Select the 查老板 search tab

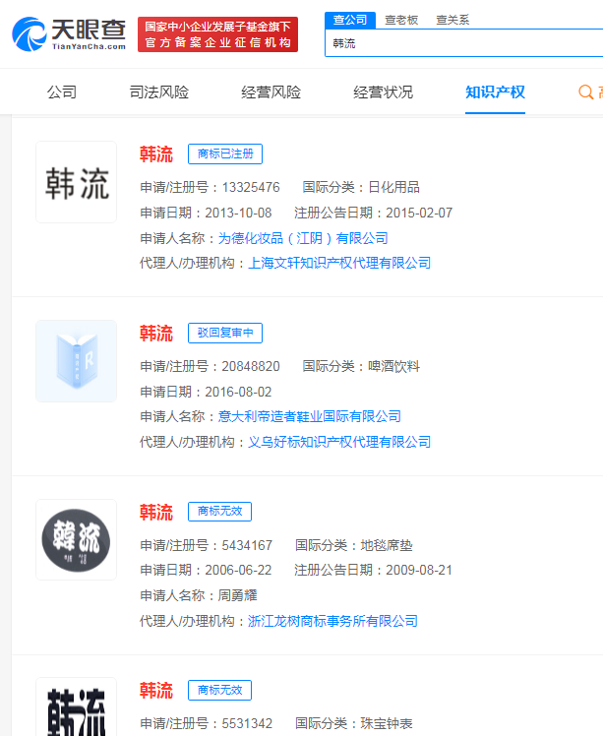tap(401, 21)
